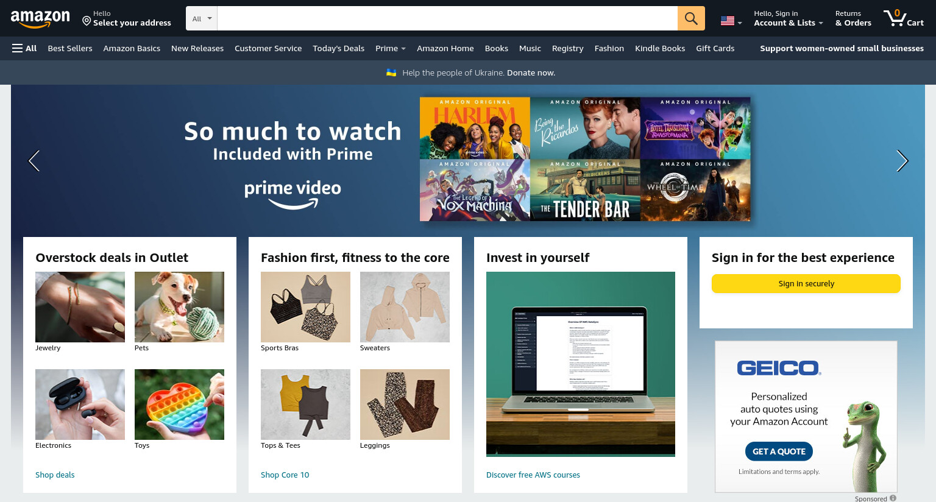The image size is (936, 502).
Task: Expand the Prime dropdown in nav bar
Action: (x=390, y=48)
